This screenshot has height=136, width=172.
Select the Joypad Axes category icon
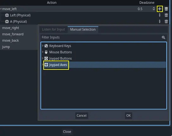46,65
